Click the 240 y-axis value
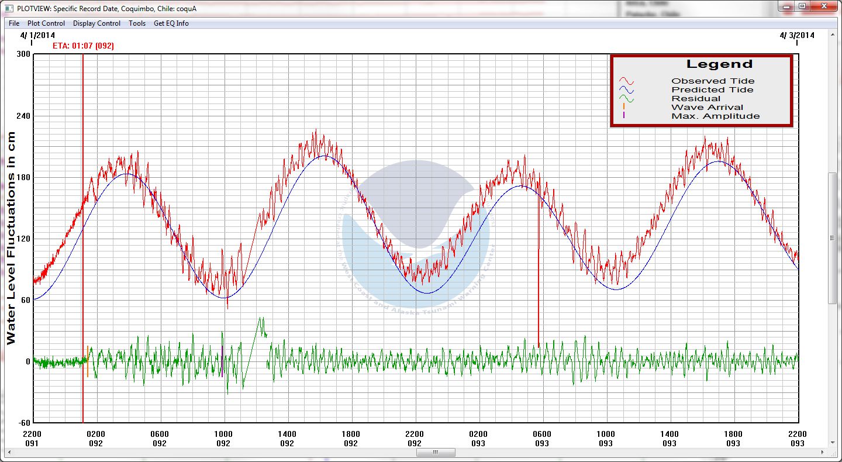Image resolution: width=842 pixels, height=462 pixels. click(x=24, y=116)
